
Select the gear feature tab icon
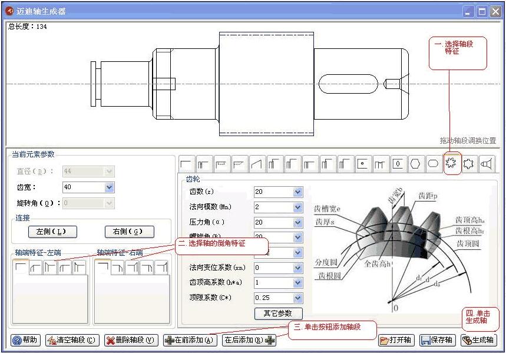click(451, 163)
